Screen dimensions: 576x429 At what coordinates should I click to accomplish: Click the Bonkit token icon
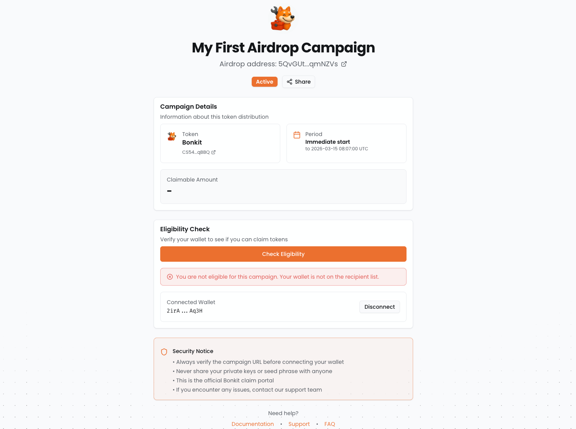(x=172, y=136)
